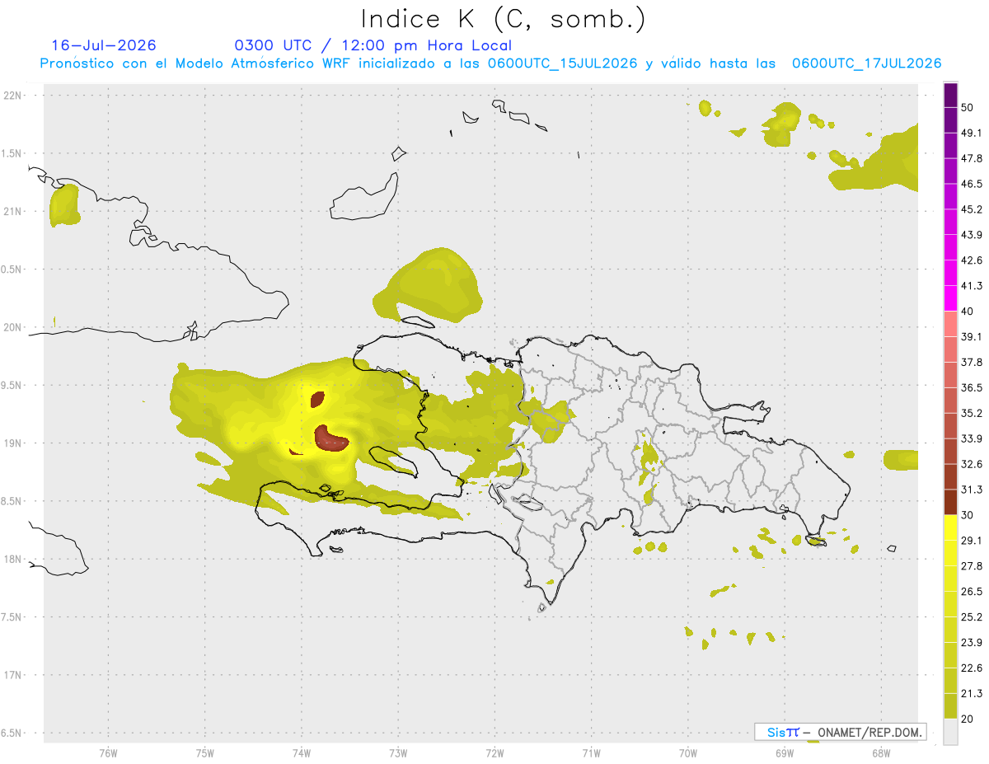The width and height of the screenshot is (989, 764).
Task: Click the colorbar label "42.6"
Action: click(972, 260)
